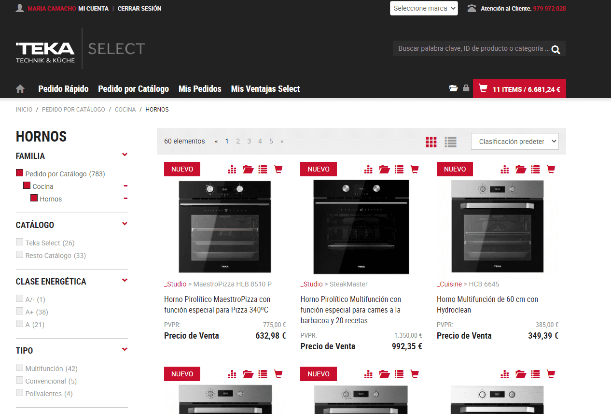Switch to list view layout
The image size is (611, 414).
(451, 142)
